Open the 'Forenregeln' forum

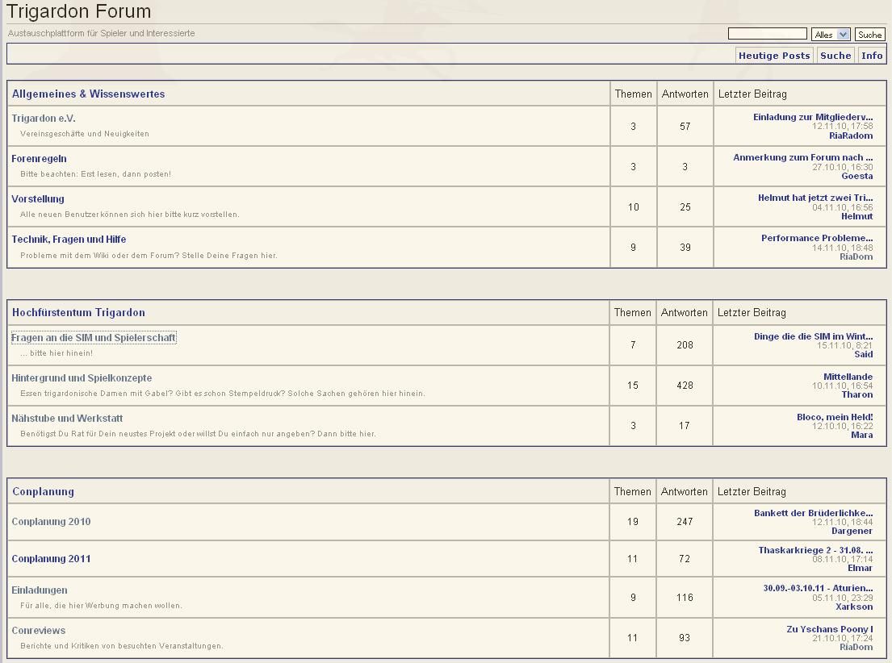pyautogui.click(x=39, y=159)
